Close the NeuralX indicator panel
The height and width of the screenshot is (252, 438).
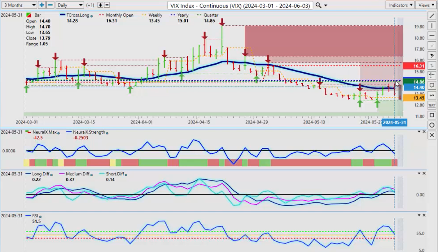(x=424, y=132)
